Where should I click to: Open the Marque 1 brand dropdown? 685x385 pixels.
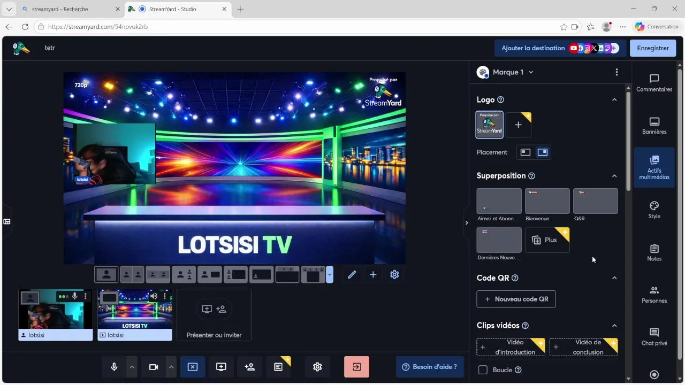click(x=506, y=72)
